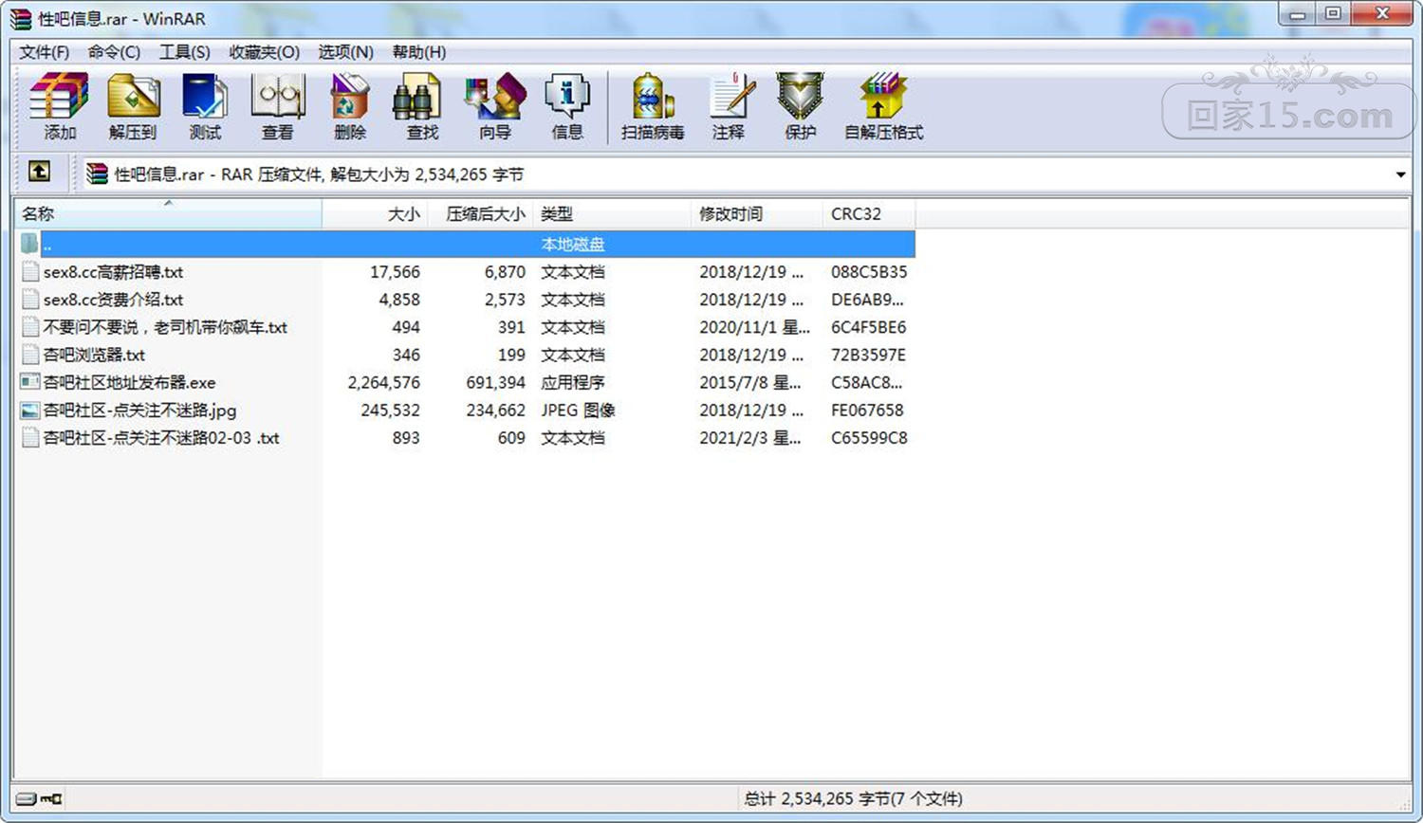Viewport: 1423px width, 823px height.
Task: Open the Favorites (收藏夹) menu
Action: click(x=265, y=52)
